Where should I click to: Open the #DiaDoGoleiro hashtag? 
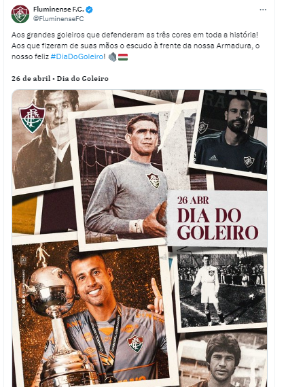(x=77, y=56)
